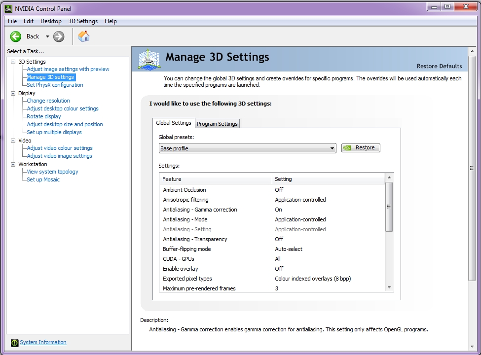The width and height of the screenshot is (481, 355).
Task: Select the Buffer-flipping mode row
Action: tap(272, 249)
